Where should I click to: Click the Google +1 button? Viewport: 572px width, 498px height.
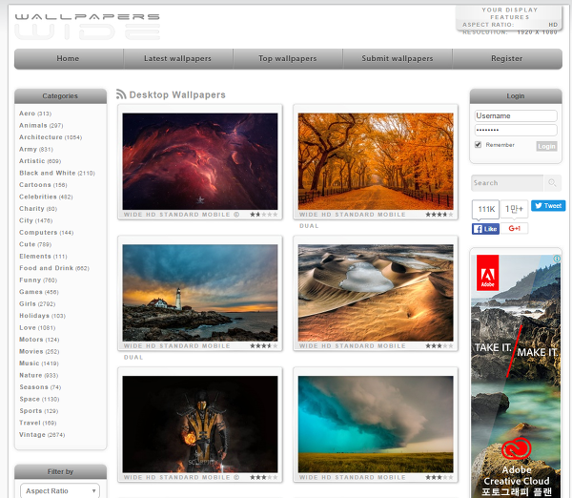click(x=514, y=229)
